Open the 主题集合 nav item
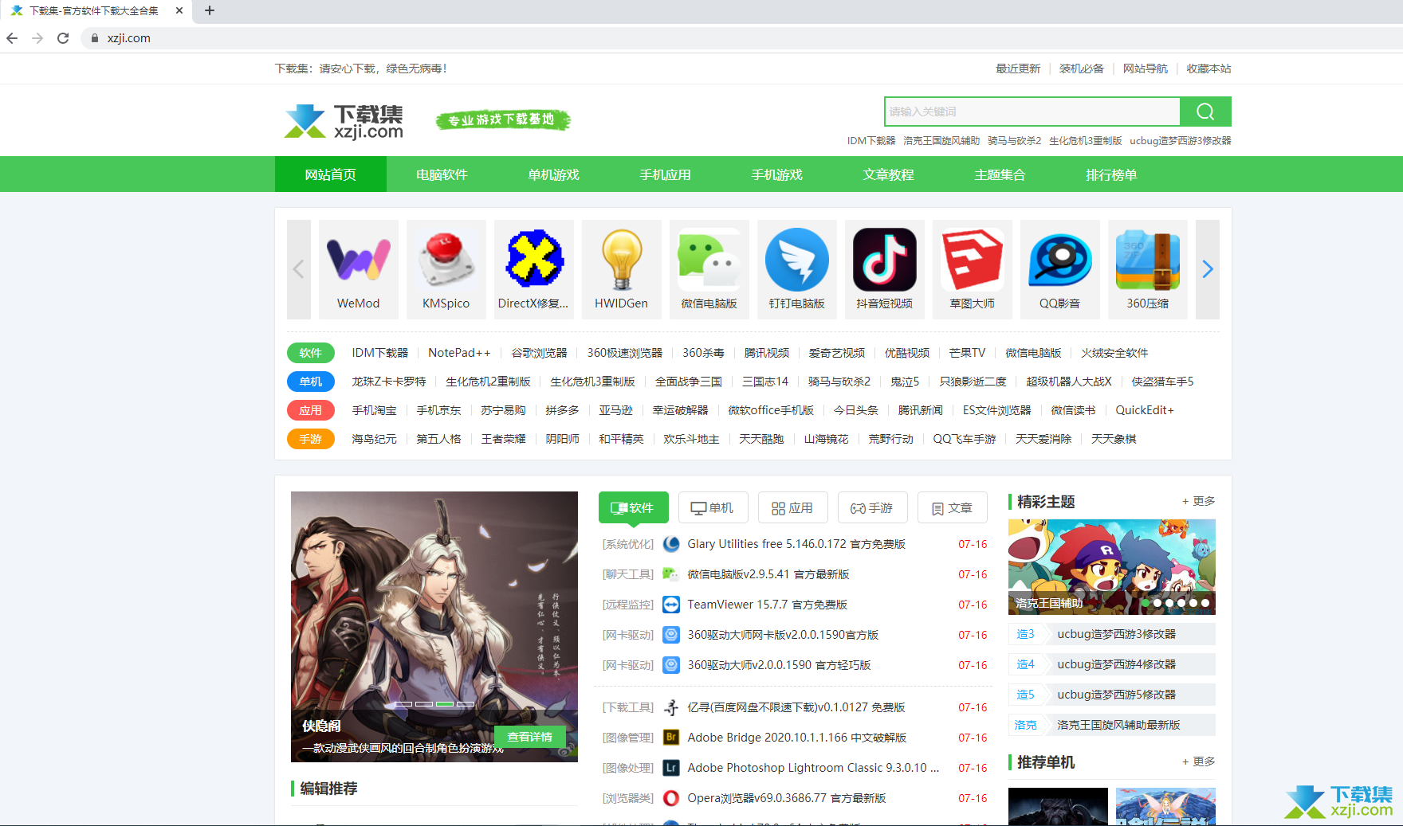The image size is (1403, 826). (1000, 174)
